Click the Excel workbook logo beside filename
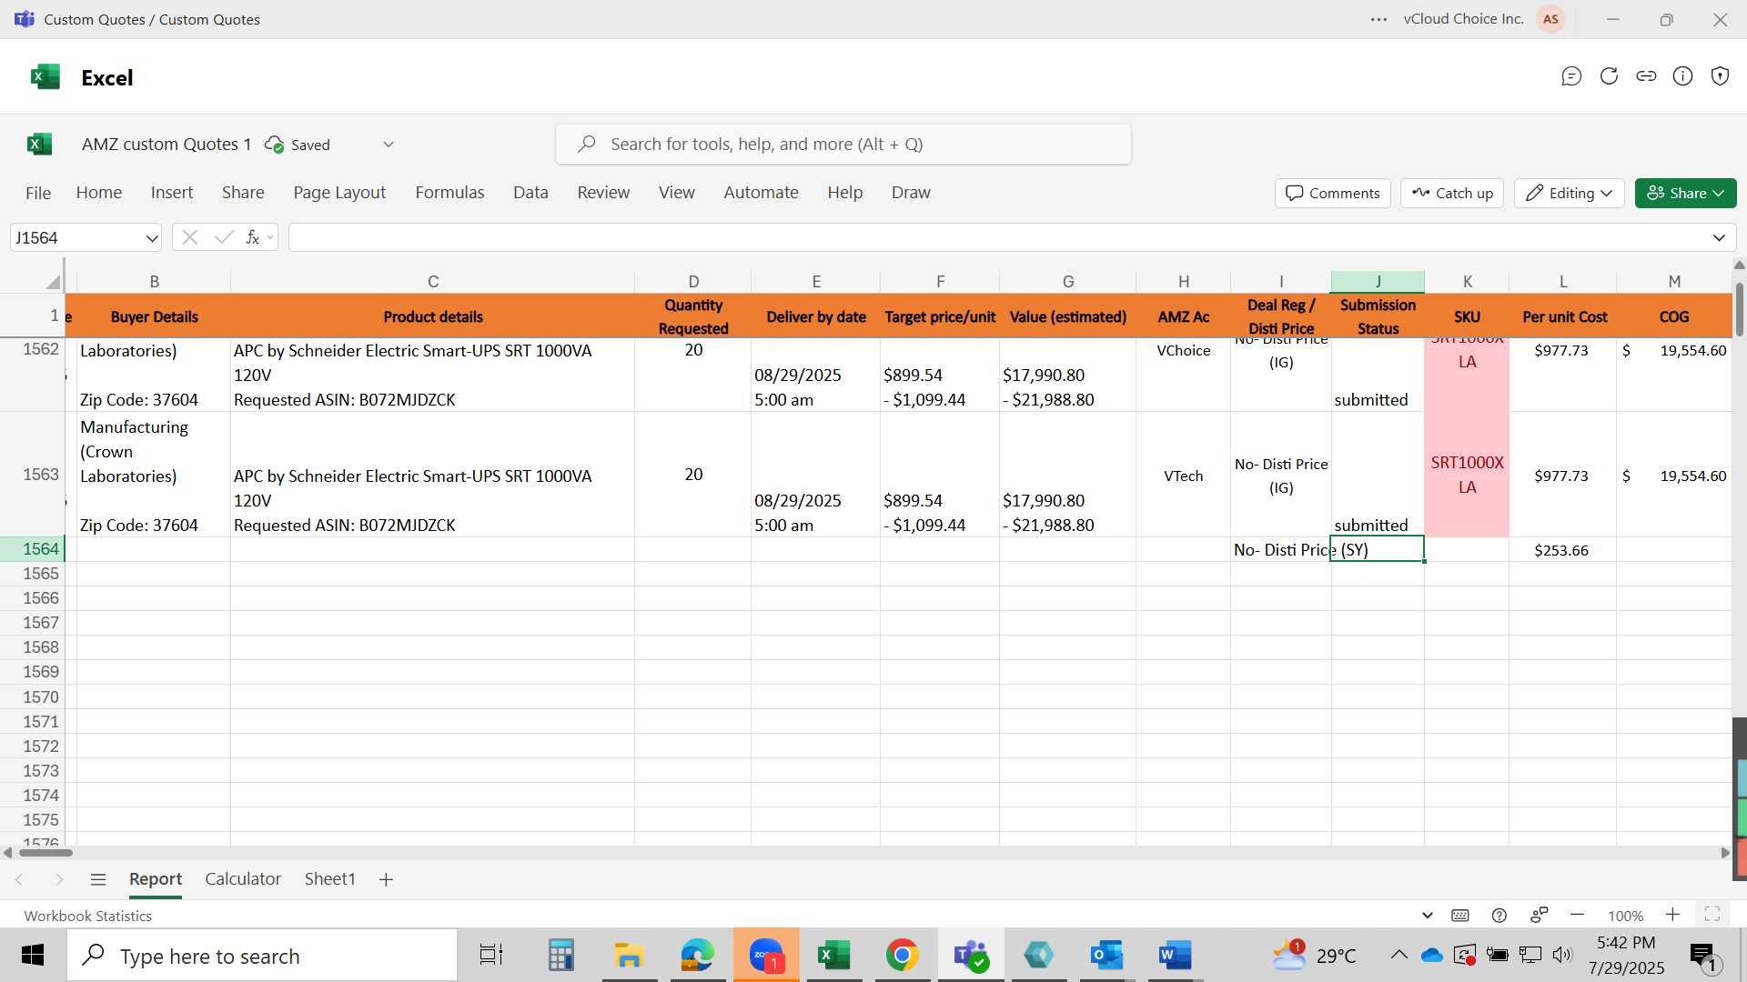1747x982 pixels. [x=39, y=144]
